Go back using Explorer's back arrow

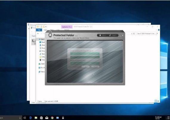[38, 34]
